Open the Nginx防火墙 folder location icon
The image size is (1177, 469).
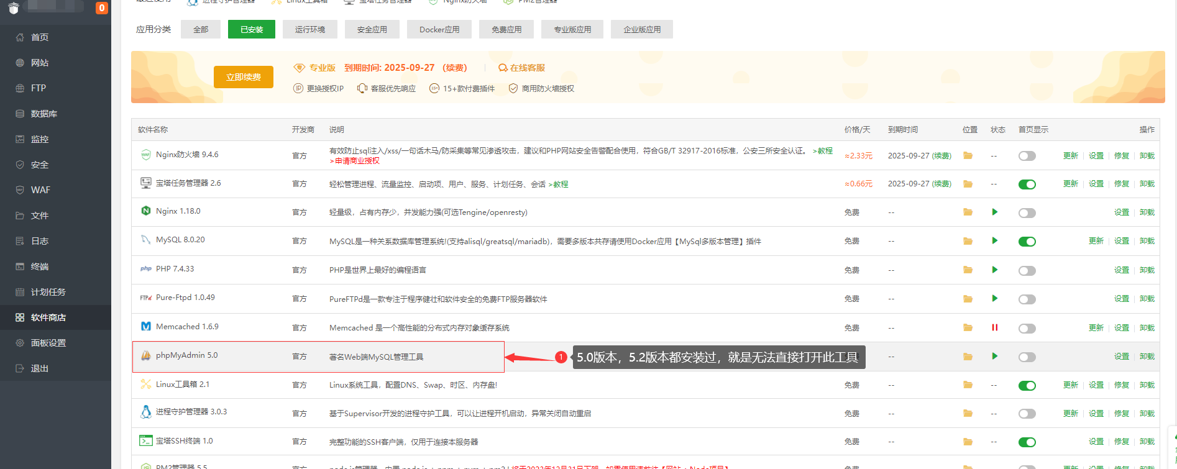coord(968,155)
